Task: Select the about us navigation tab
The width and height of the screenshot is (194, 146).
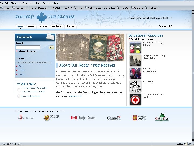Action: pyautogui.click(x=70, y=26)
